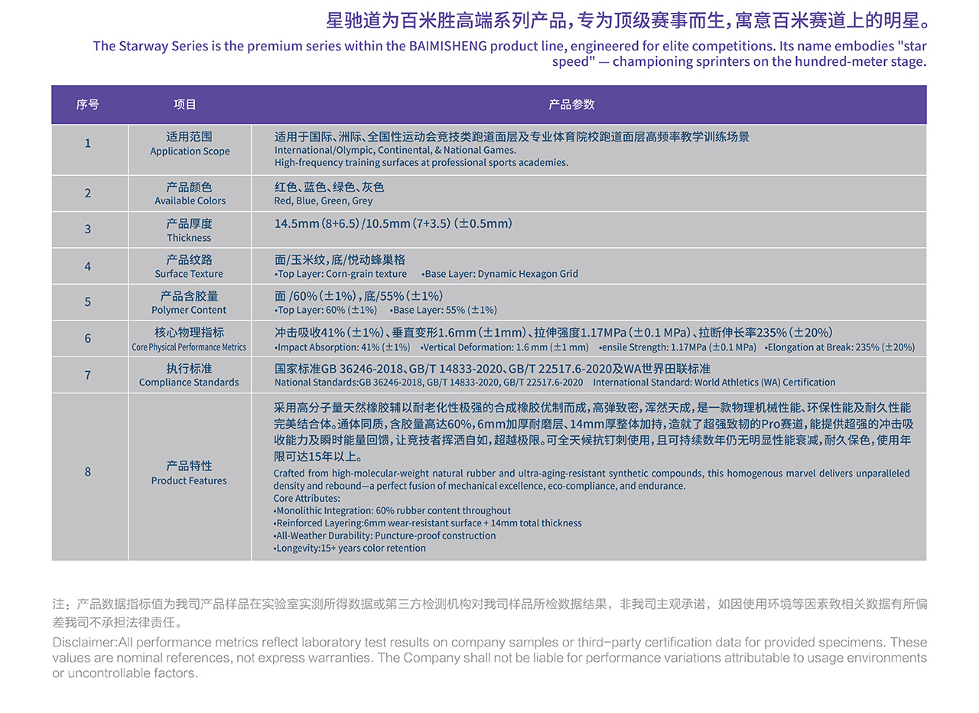
Task: Click 'Base Layer: Dynamic Hexagon Grid' text
Action: click(500, 274)
